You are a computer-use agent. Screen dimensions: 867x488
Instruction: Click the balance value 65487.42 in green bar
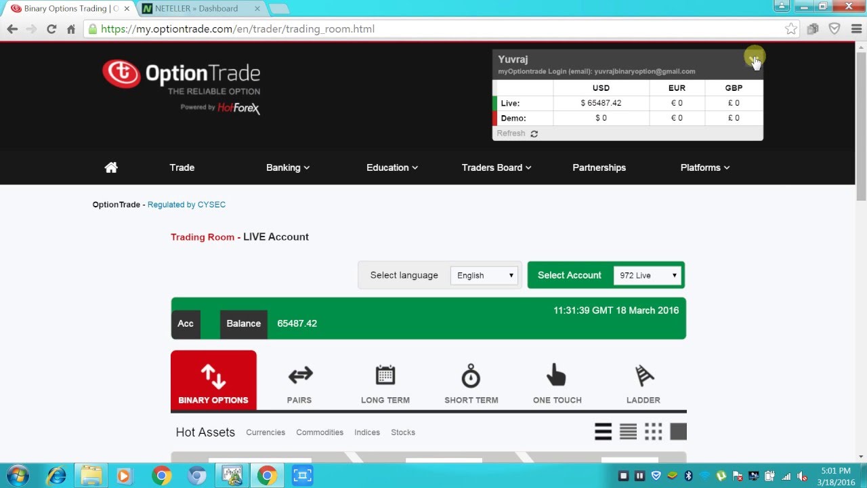pyautogui.click(x=297, y=324)
